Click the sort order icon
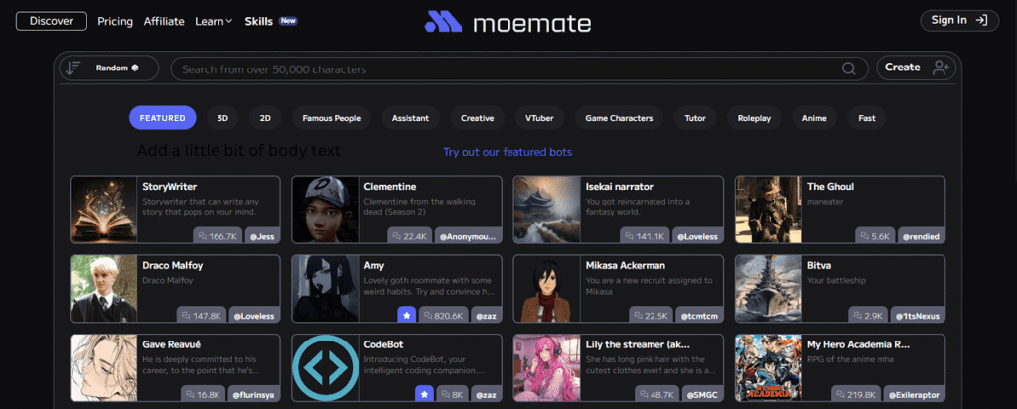This screenshot has width=1017, height=409. 73,68
